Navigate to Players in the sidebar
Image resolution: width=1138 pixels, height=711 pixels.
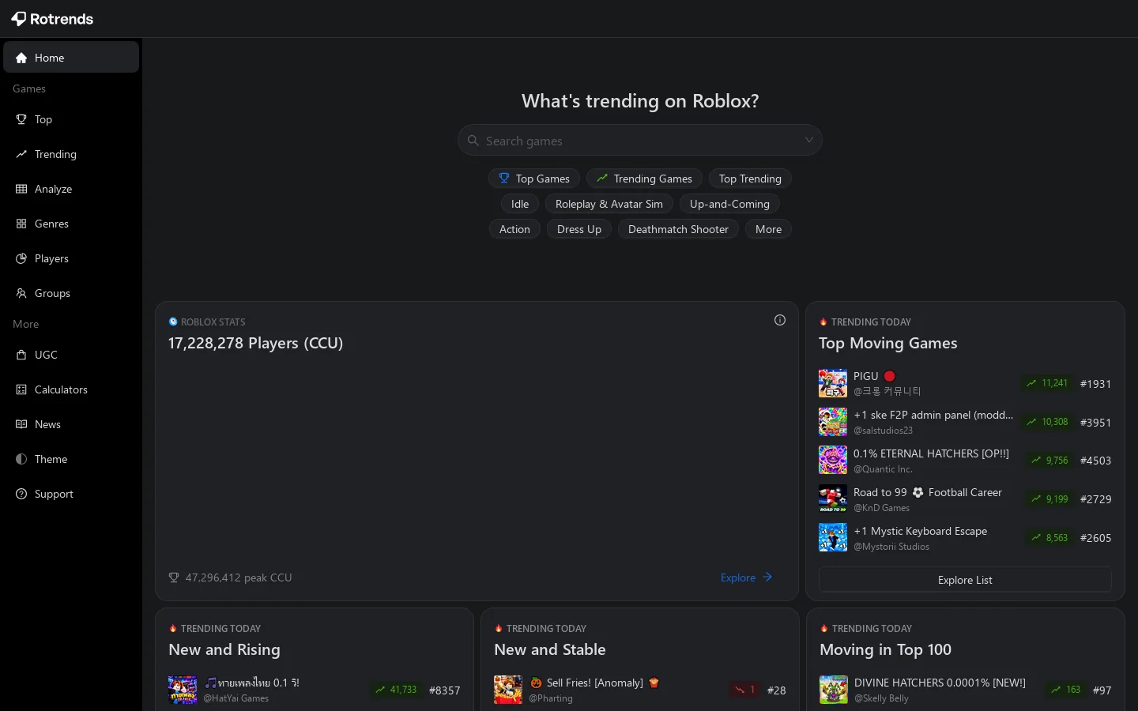point(71,258)
